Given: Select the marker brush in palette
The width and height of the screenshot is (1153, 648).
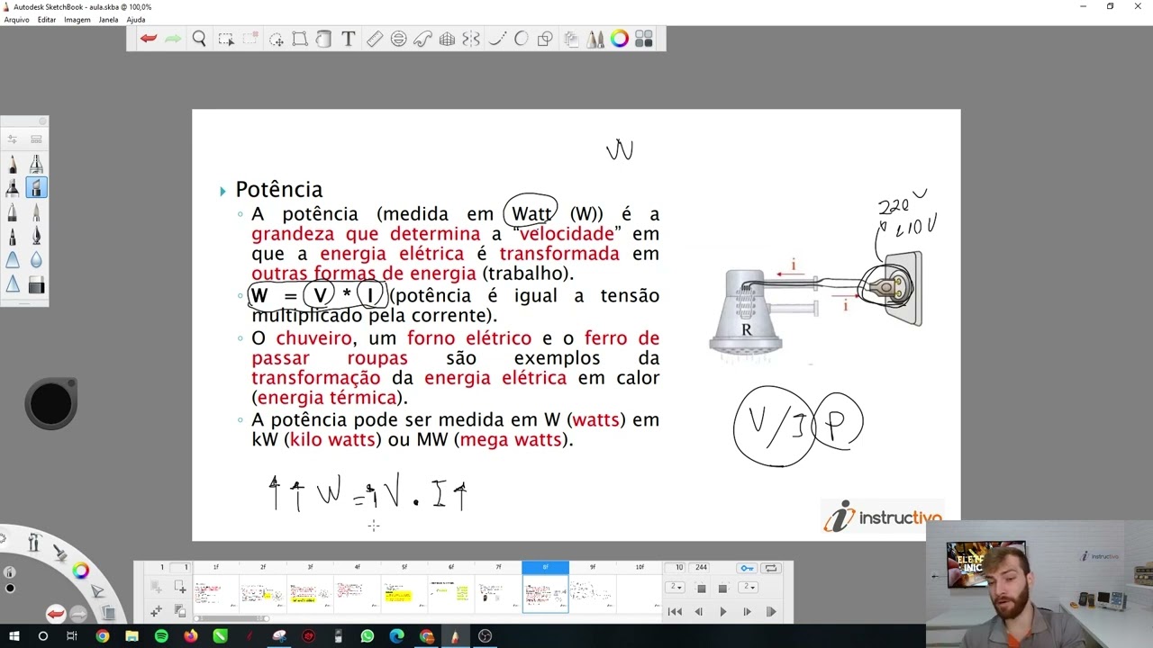Looking at the screenshot, I should click(x=13, y=188).
